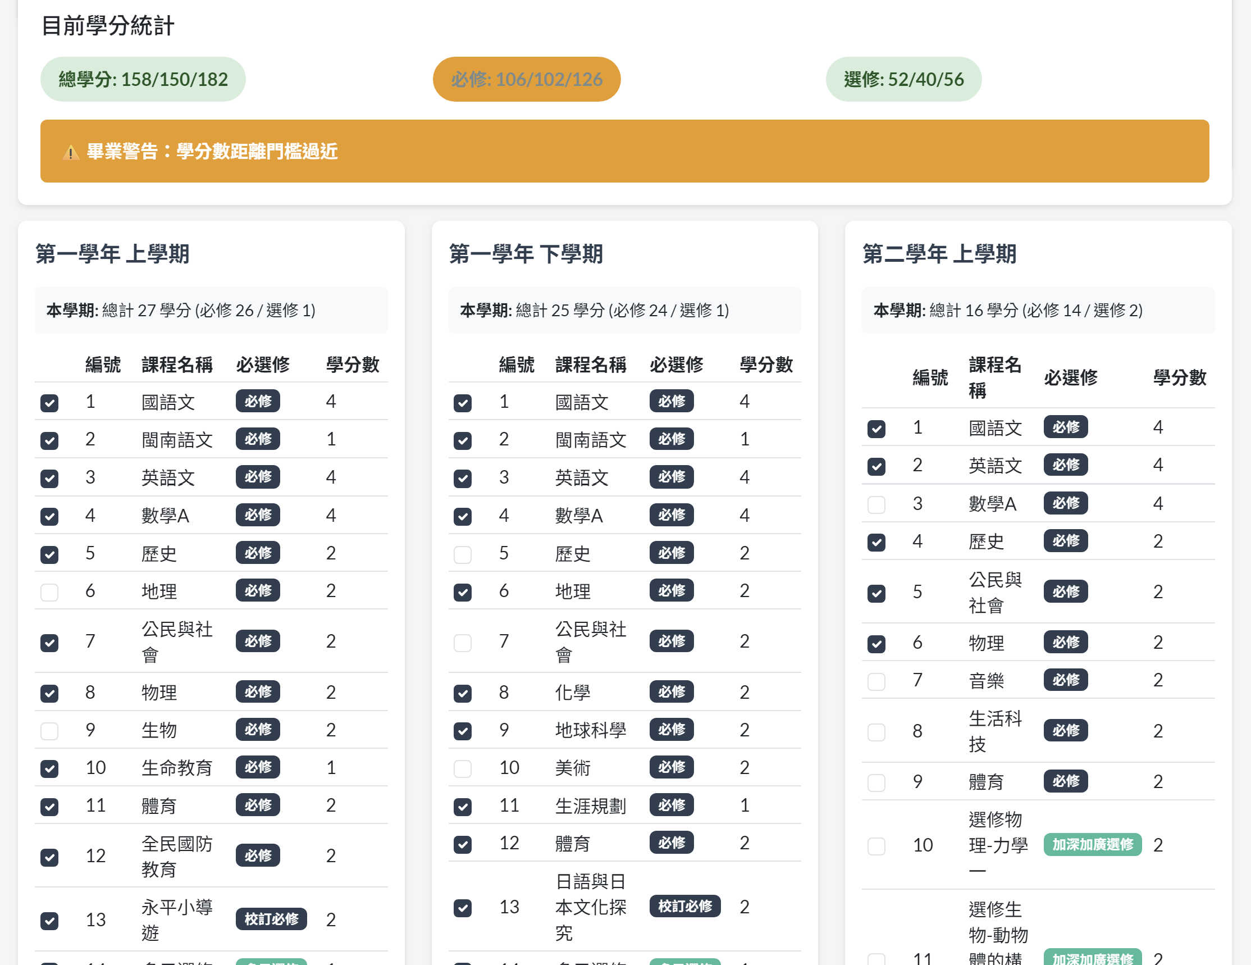
Task: Click the 第一學年 下學期 heading
Action: (x=526, y=253)
